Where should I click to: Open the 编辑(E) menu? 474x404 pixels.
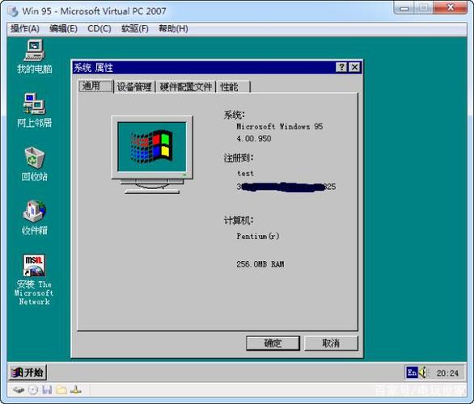pyautogui.click(x=63, y=29)
